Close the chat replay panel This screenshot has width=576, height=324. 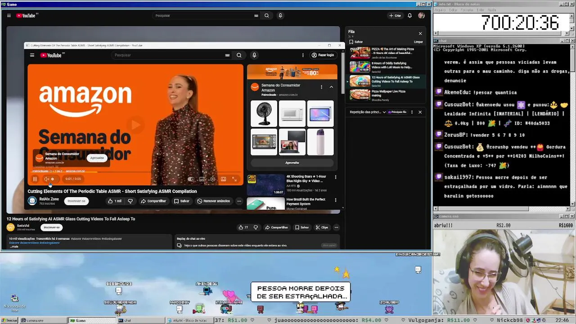420,112
